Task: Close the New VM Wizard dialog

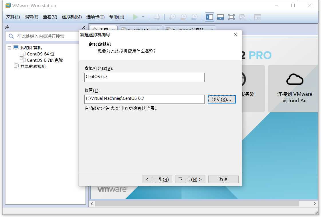Action: pos(236,35)
